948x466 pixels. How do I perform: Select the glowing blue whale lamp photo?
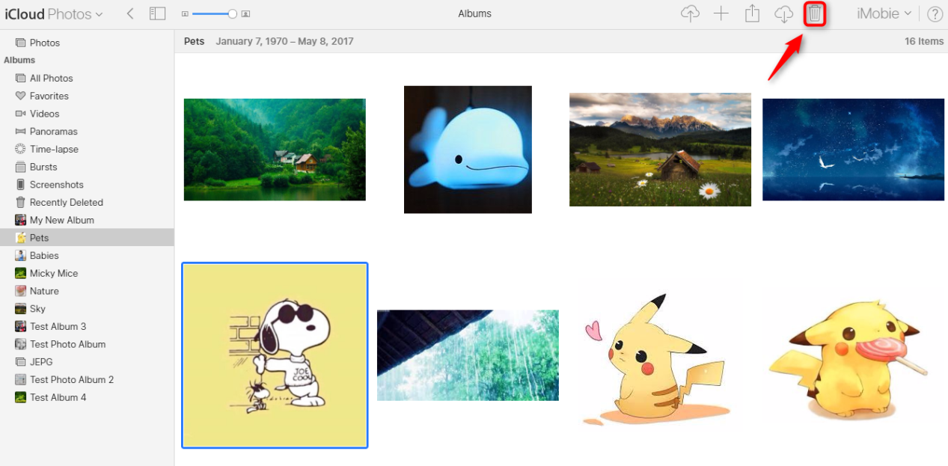click(x=468, y=150)
